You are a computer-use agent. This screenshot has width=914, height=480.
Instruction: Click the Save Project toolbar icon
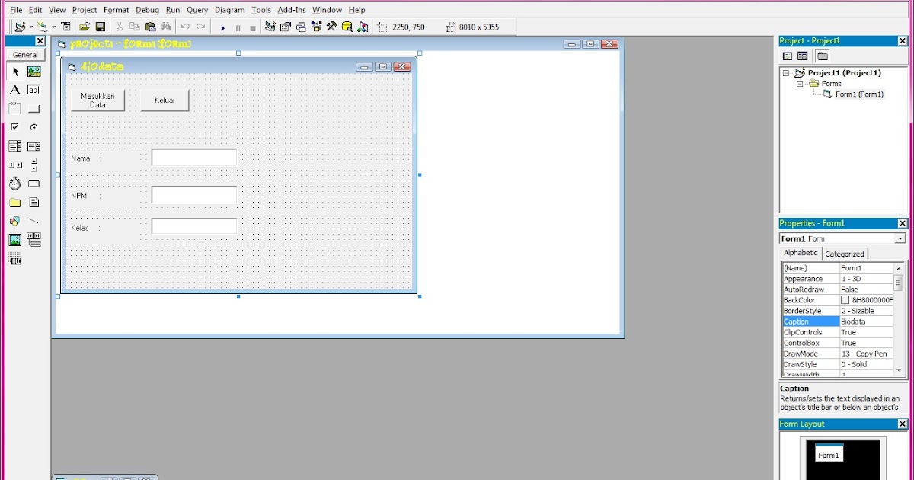pyautogui.click(x=101, y=27)
